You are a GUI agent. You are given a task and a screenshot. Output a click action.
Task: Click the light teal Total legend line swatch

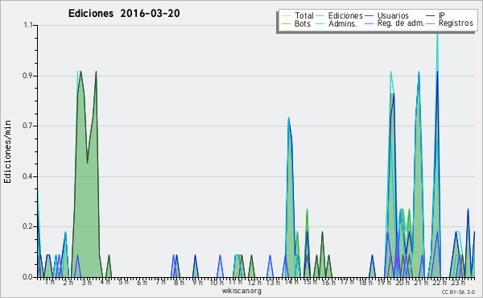click(x=286, y=16)
